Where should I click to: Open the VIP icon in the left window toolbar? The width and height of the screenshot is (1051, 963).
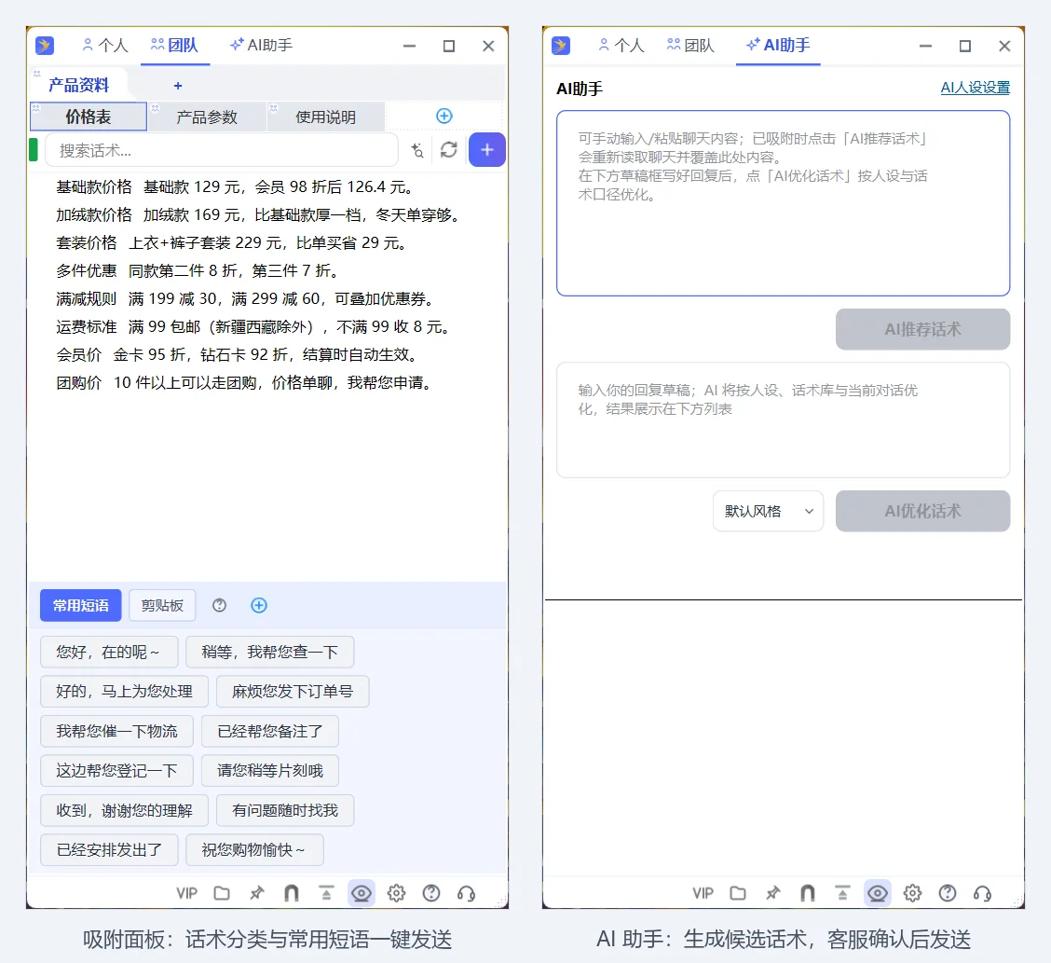point(187,893)
